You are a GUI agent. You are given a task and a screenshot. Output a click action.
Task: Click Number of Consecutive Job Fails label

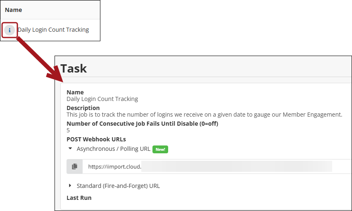click(x=142, y=124)
